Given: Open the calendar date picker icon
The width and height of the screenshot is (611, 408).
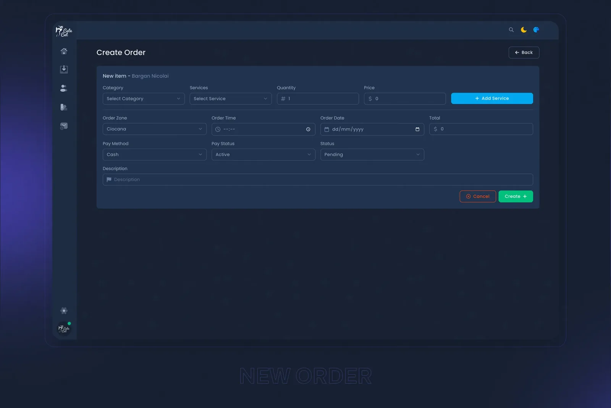Looking at the screenshot, I should [417, 130].
